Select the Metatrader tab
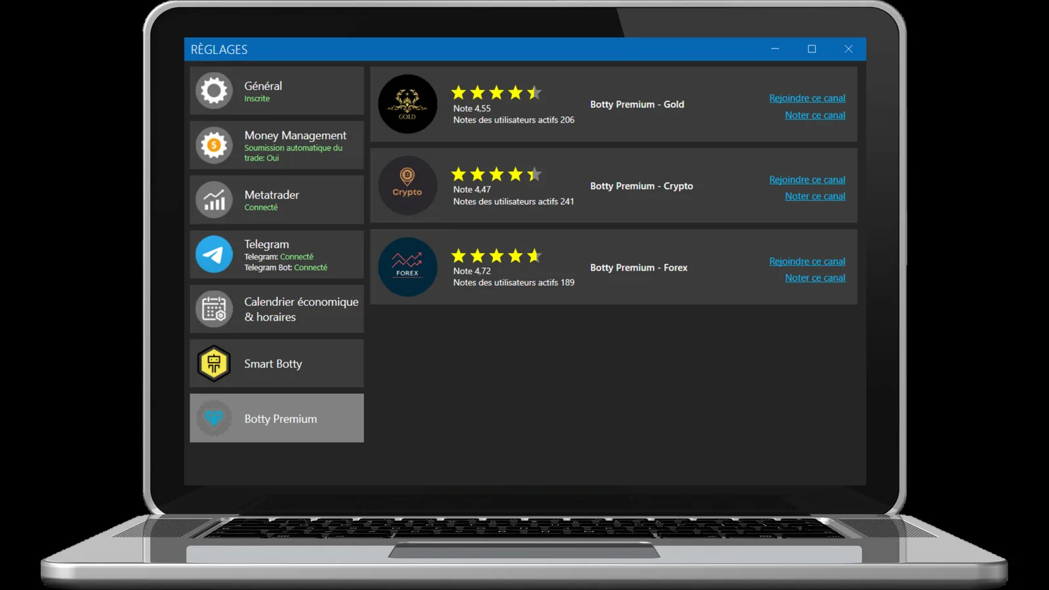Screen dimensions: 1049x590 (x=277, y=200)
